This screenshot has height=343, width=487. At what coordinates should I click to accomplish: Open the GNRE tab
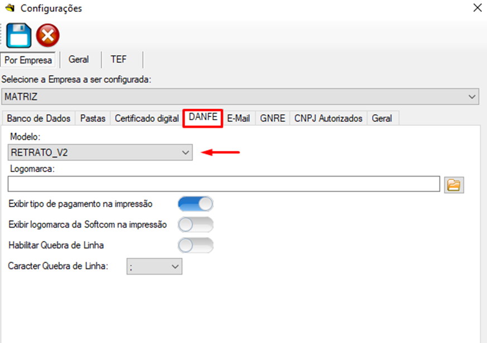(272, 119)
